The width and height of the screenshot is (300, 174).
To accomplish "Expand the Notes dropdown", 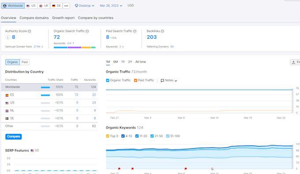I will 169,81.
